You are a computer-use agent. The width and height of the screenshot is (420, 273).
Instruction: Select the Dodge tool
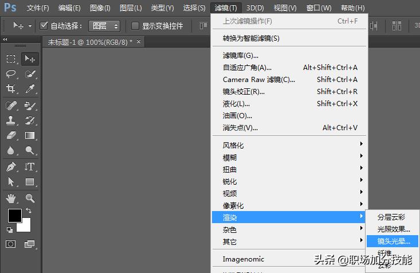click(x=30, y=150)
